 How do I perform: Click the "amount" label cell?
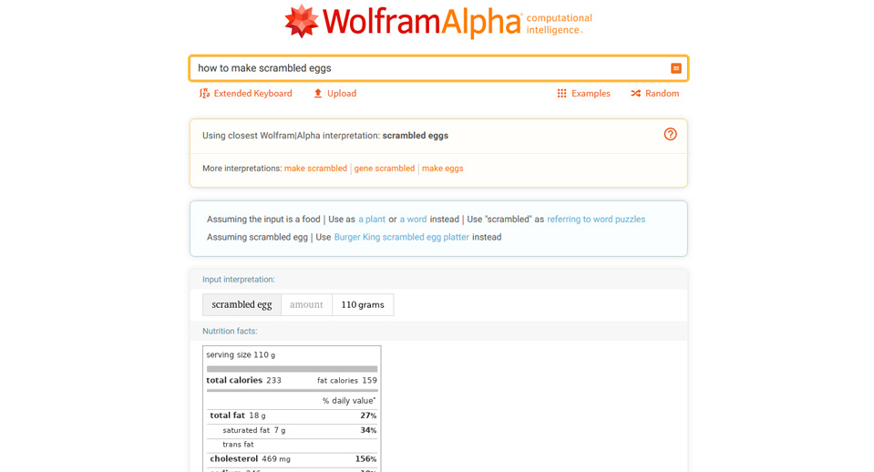[x=306, y=305]
